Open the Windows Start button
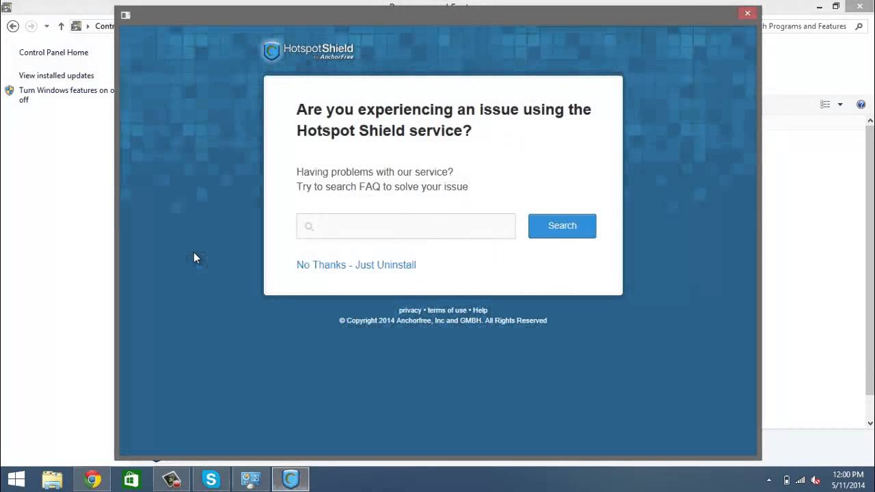The height and width of the screenshot is (492, 875). pyautogui.click(x=16, y=480)
